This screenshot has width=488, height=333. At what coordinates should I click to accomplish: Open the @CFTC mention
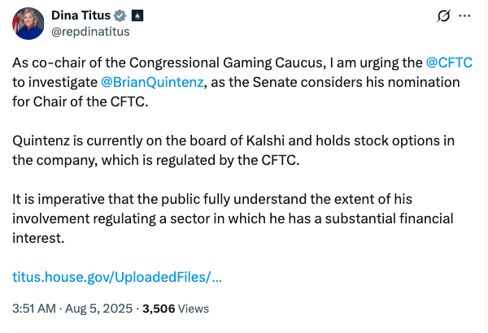(450, 63)
